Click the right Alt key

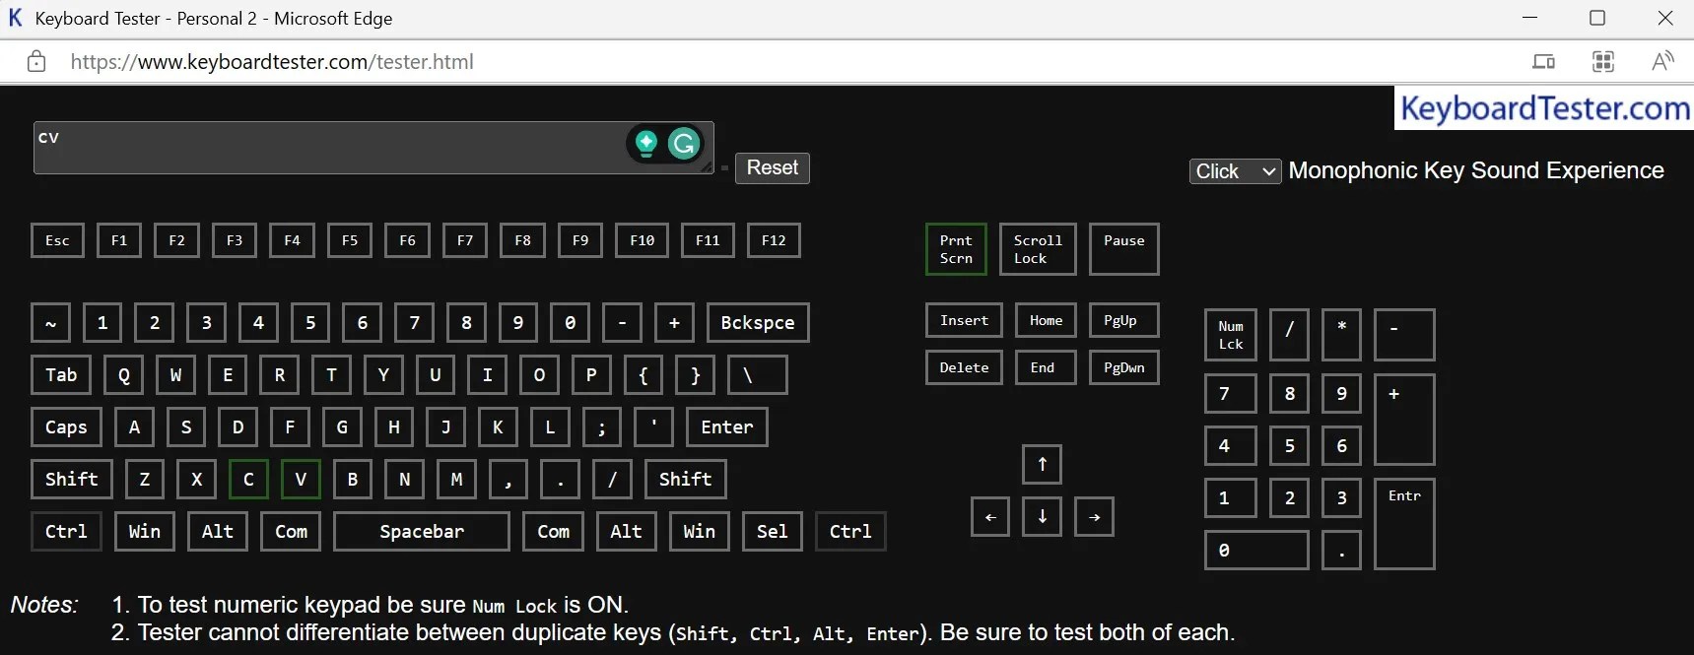coord(627,532)
